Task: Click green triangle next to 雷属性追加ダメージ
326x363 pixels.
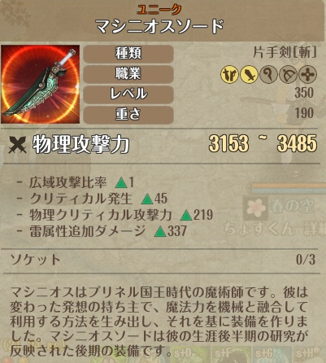Action: pos(160,232)
